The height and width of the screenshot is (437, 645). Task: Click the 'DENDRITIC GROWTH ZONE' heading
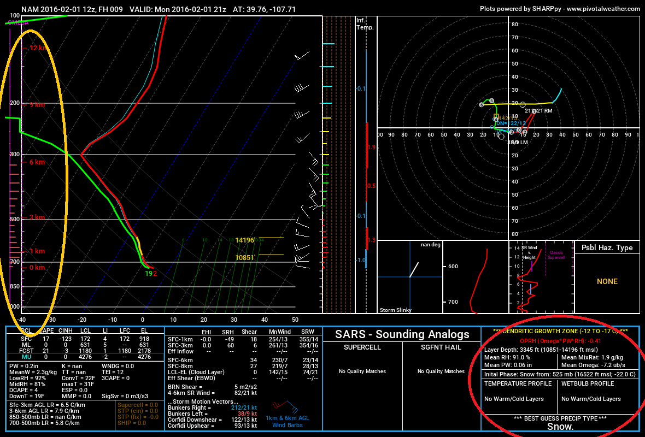pyautogui.click(x=560, y=332)
